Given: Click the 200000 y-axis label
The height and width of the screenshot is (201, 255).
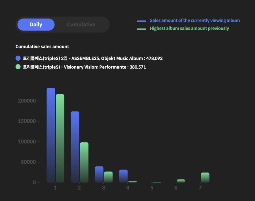Looking at the screenshot, I should [x=27, y=101].
